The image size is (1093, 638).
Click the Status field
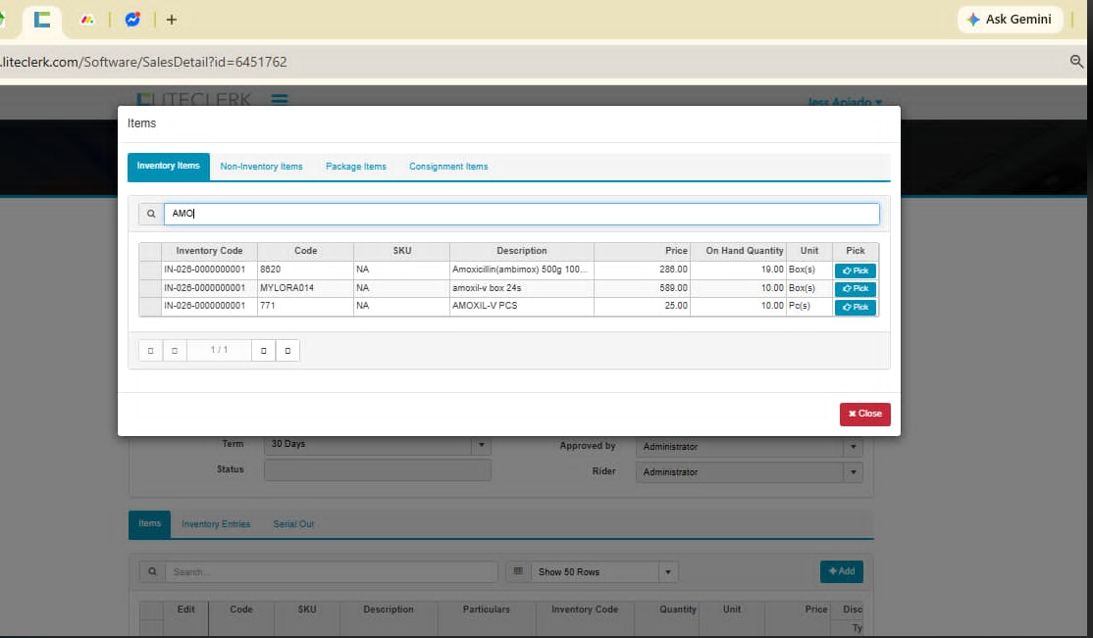click(377, 470)
